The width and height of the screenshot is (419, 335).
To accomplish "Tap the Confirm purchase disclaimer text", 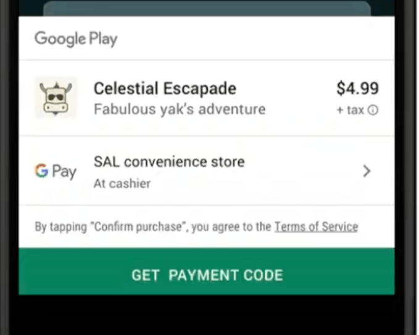I will (153, 227).
